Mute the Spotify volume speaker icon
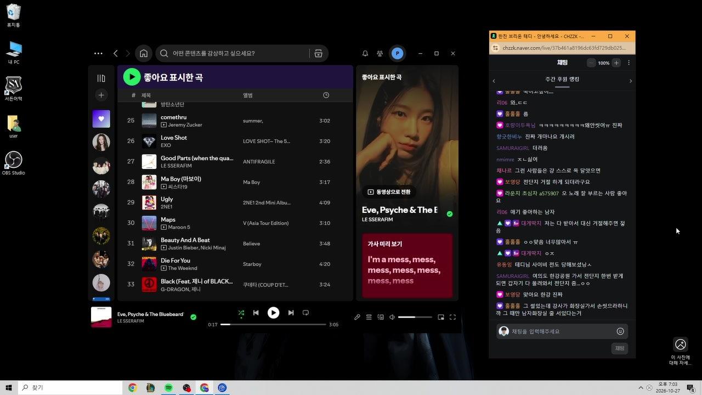 pyautogui.click(x=392, y=317)
